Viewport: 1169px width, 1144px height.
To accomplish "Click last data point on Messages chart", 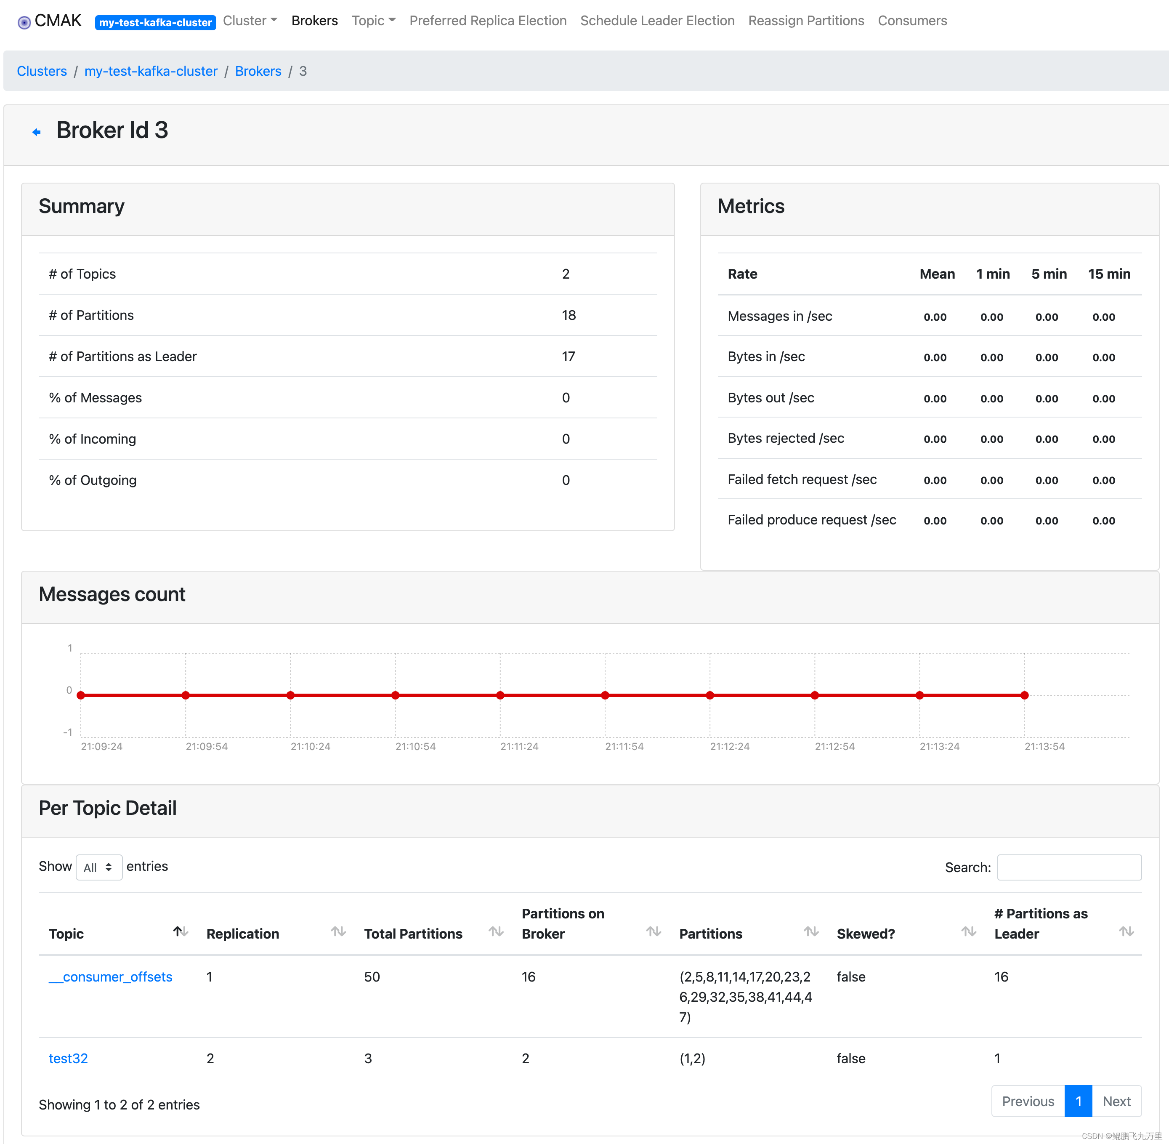I will coord(1024,695).
